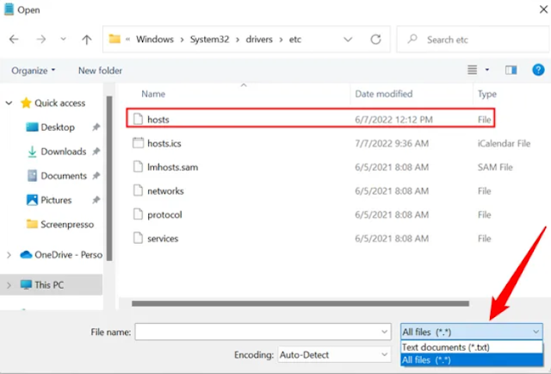The height and width of the screenshot is (374, 551).
Task: Open Downloads in the sidebar
Action: (64, 152)
